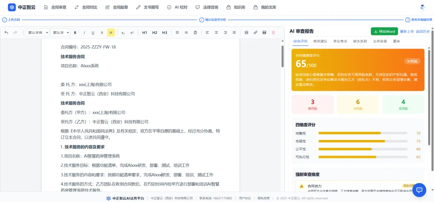The height and width of the screenshot is (202, 434).
Task: Insert a table
Action: [x=264, y=32]
